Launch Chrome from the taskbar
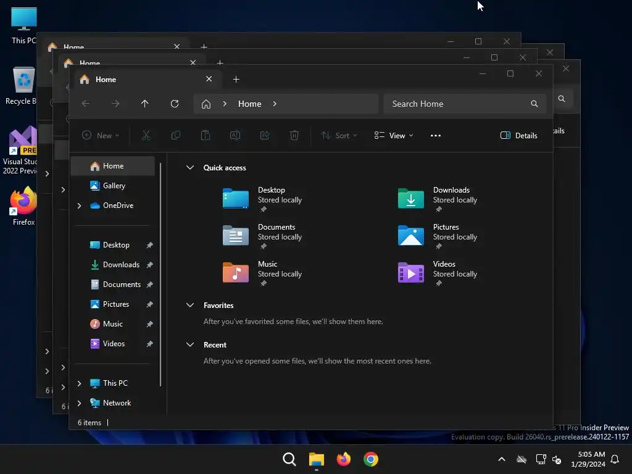The image size is (632, 474). click(x=371, y=459)
